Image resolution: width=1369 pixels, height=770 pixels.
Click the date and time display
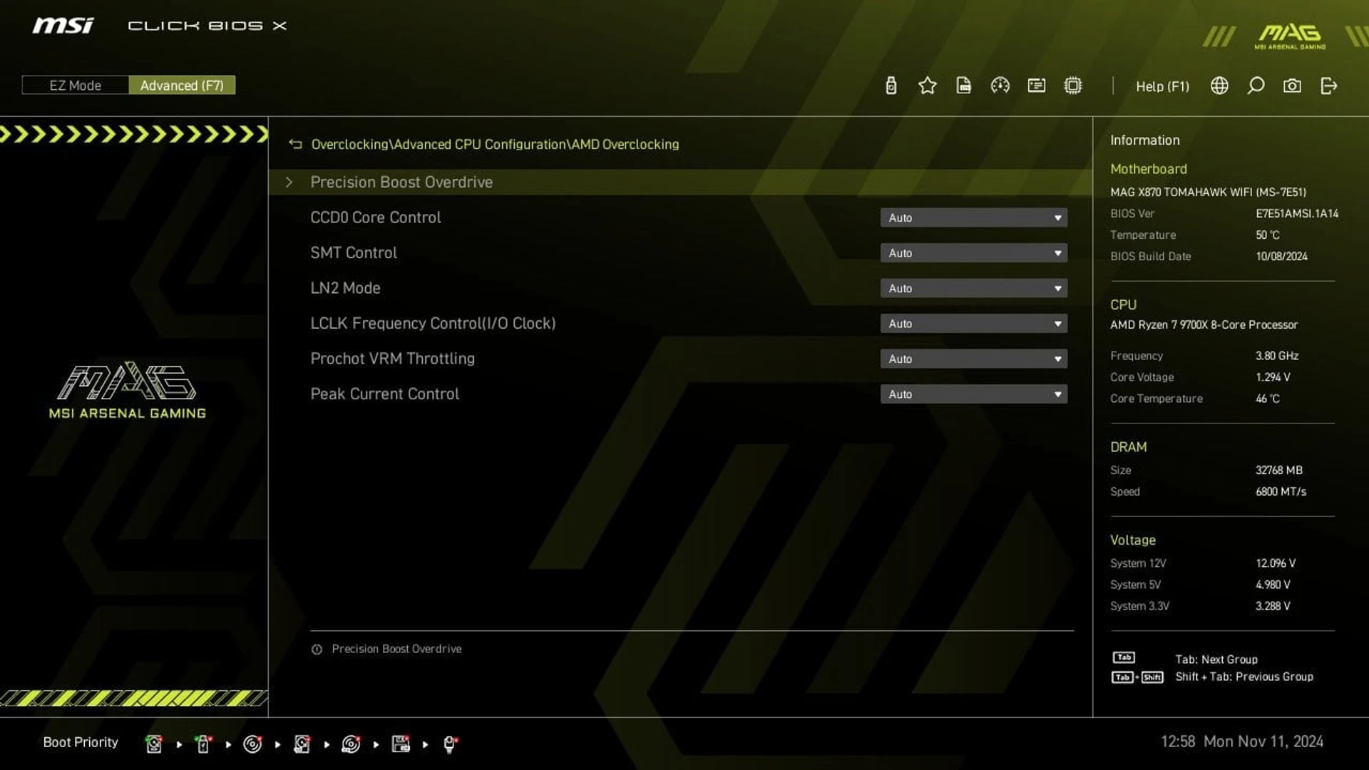(x=1241, y=741)
